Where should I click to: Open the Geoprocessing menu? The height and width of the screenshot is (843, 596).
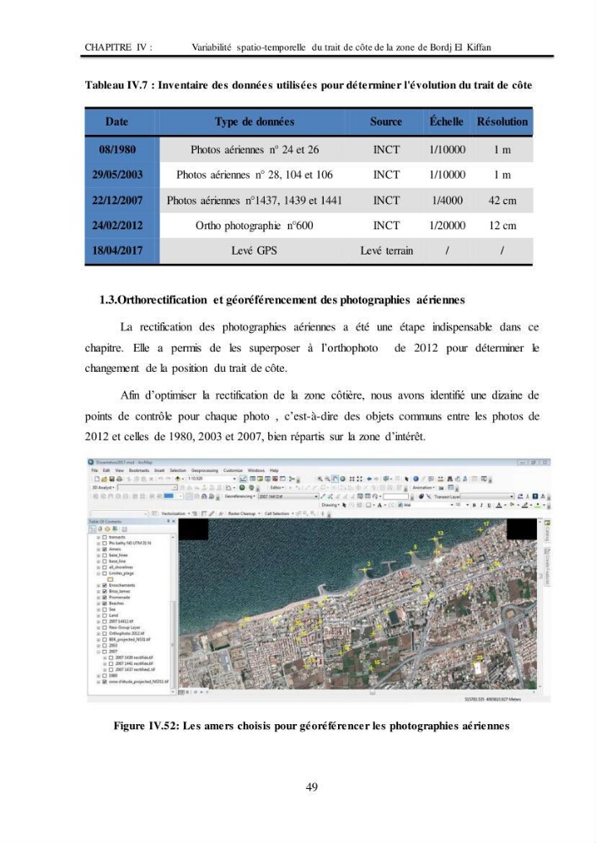coord(205,470)
